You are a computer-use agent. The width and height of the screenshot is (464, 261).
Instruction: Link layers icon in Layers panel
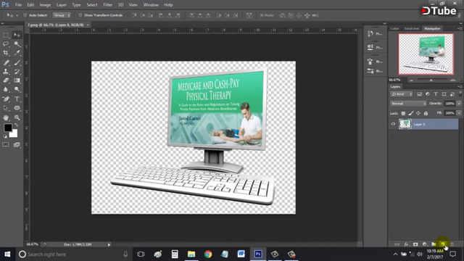pos(397,244)
